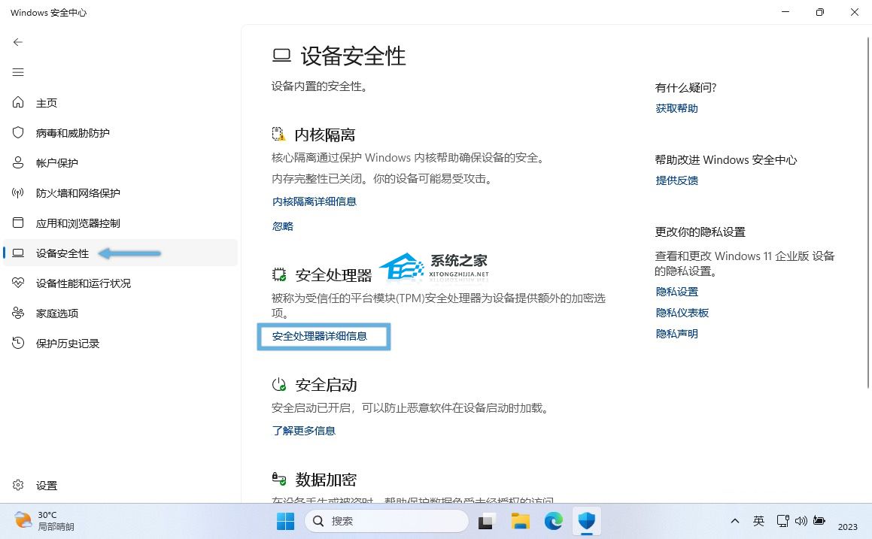The height and width of the screenshot is (539, 872).
Task: Switch to the 主页 page
Action: [x=46, y=102]
